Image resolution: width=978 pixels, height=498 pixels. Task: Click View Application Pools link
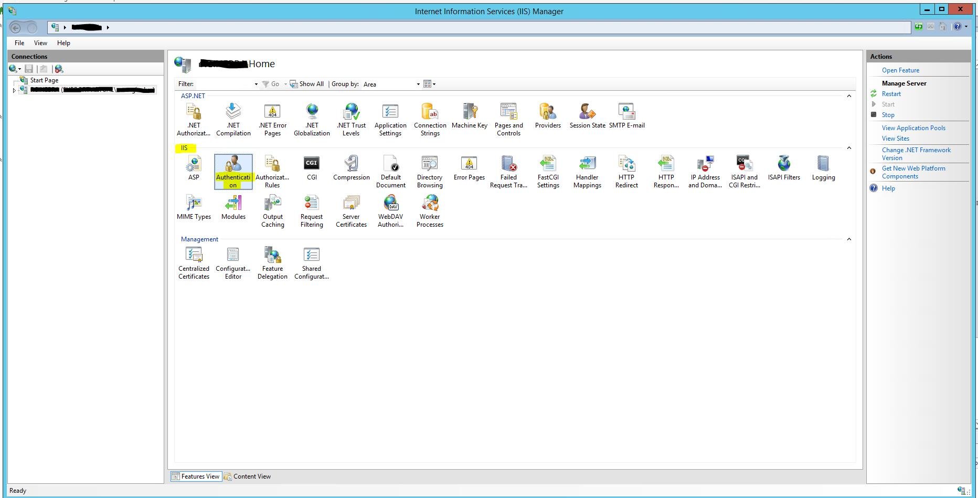913,128
